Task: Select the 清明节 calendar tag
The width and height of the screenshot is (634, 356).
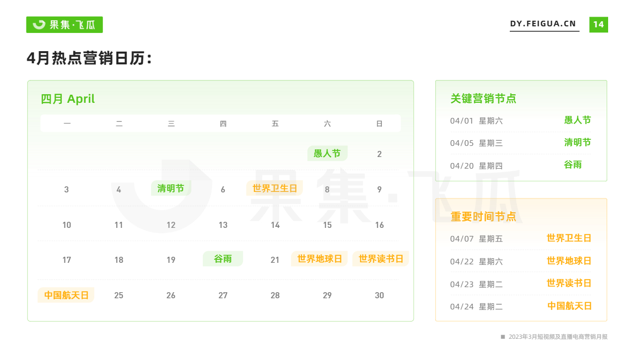Action: click(x=171, y=188)
